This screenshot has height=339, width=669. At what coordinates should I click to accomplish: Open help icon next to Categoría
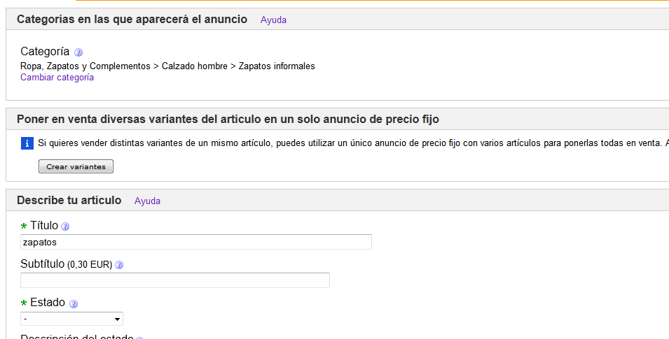(x=78, y=52)
